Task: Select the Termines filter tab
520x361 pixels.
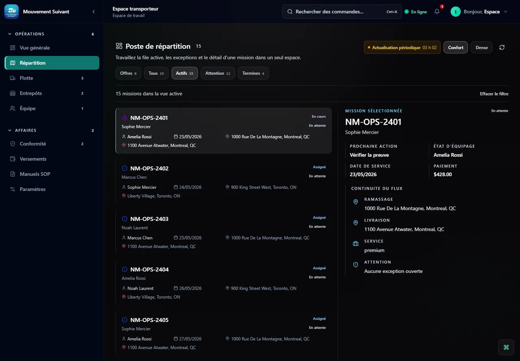Action: 253,73
